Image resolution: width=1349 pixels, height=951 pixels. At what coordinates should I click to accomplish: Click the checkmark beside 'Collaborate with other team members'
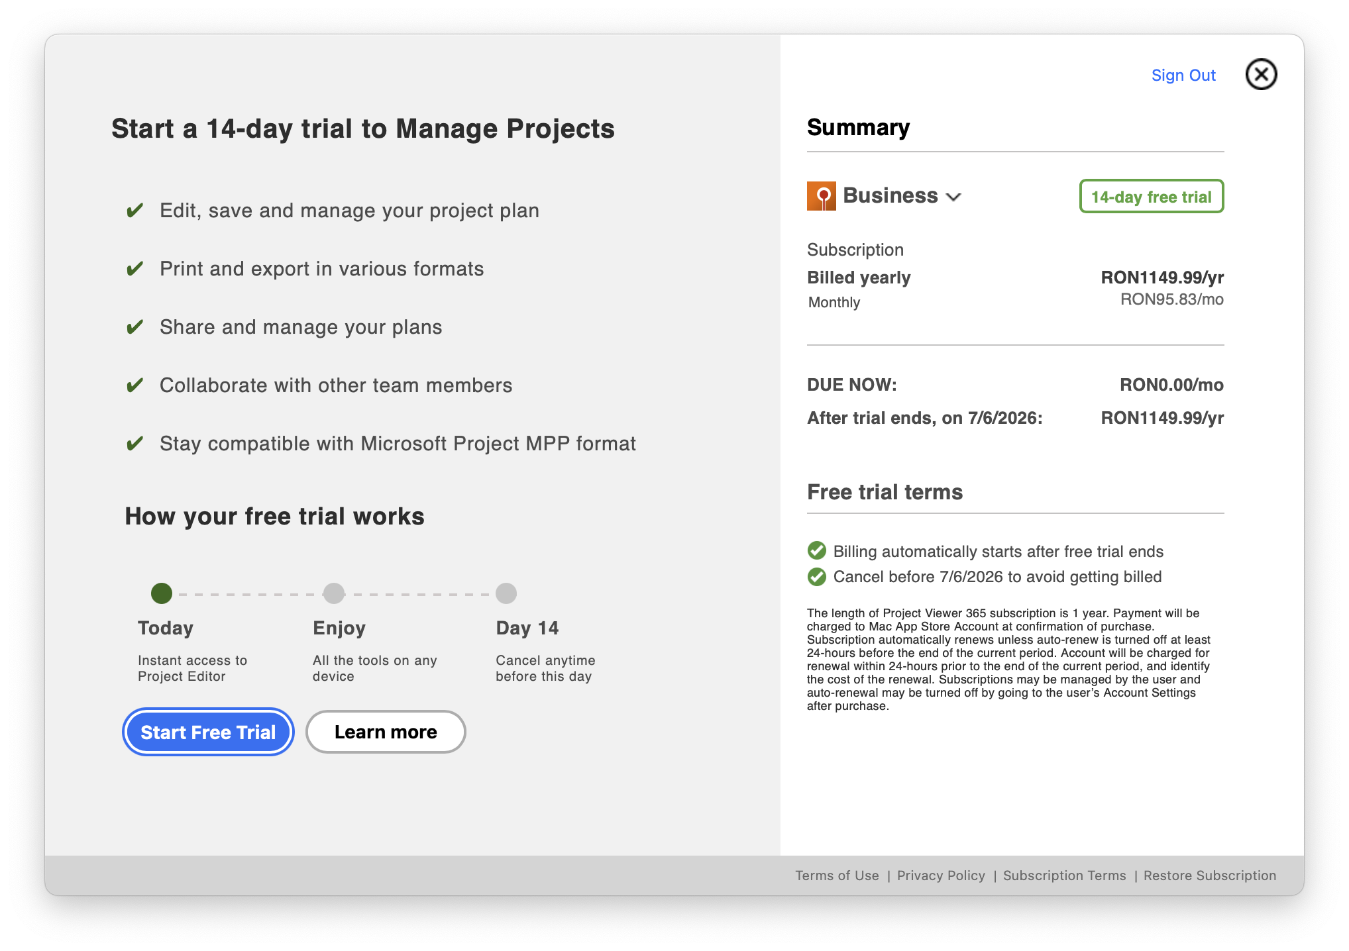[x=135, y=385]
